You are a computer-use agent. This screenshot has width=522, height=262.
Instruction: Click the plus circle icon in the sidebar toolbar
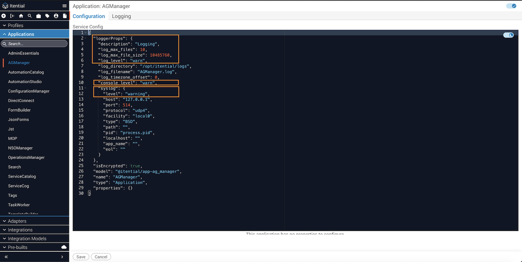coord(4,16)
